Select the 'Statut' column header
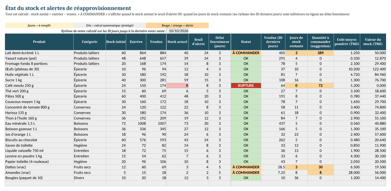 coord(246,42)
